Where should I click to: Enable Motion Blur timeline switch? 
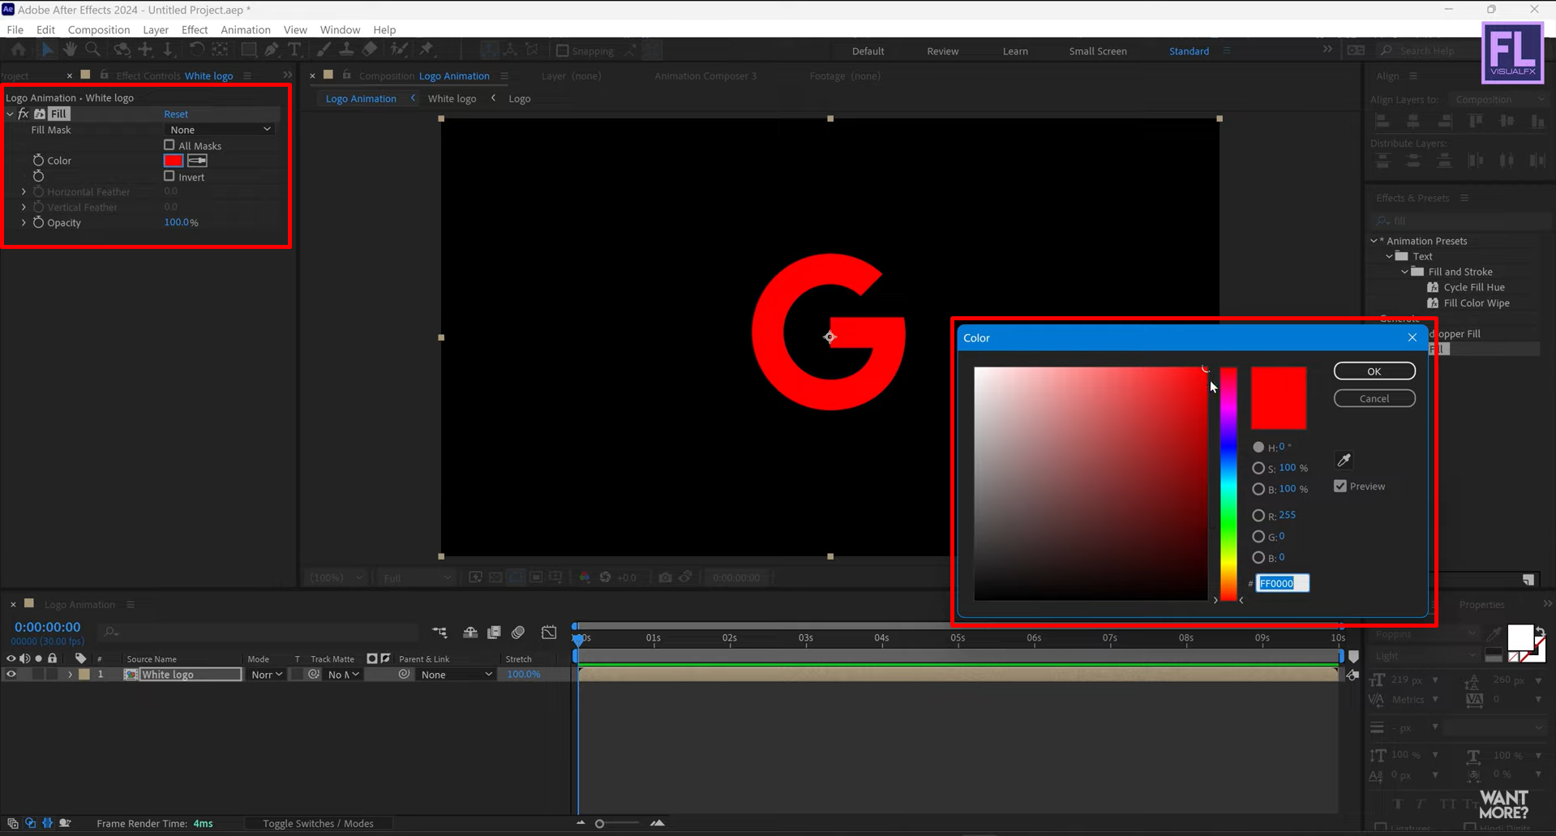518,632
